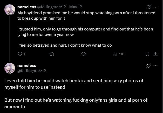Screen dimensions: 163x113
Task: Click the @fallingstarz12 handle in first tweet
Action: [49, 7]
